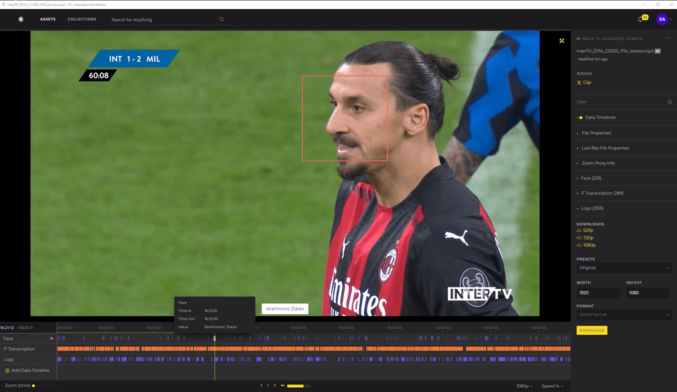The image size is (677, 392).
Task: Open the Presets Original dropdown
Action: click(624, 268)
